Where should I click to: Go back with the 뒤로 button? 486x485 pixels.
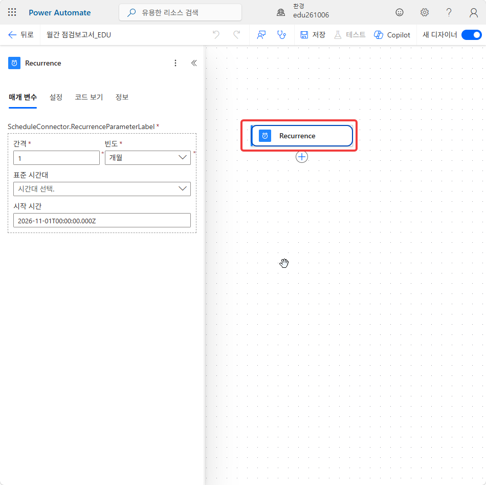[21, 35]
